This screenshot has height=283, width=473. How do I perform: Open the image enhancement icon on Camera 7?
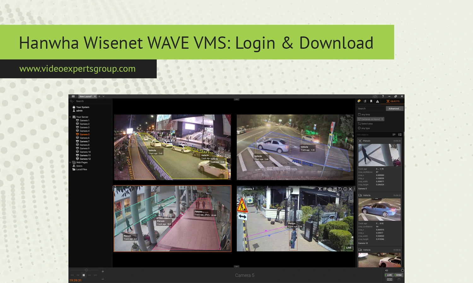click(335, 189)
